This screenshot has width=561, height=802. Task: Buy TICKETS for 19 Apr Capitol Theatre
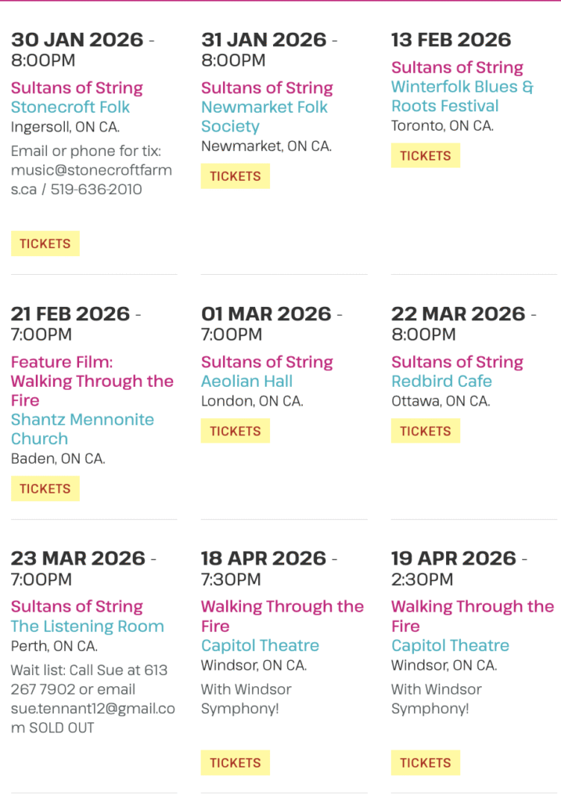coord(425,763)
